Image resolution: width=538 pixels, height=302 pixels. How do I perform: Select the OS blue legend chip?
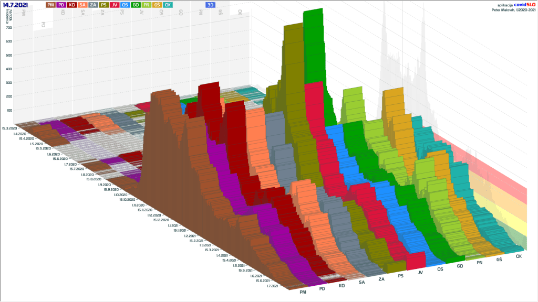coord(125,5)
